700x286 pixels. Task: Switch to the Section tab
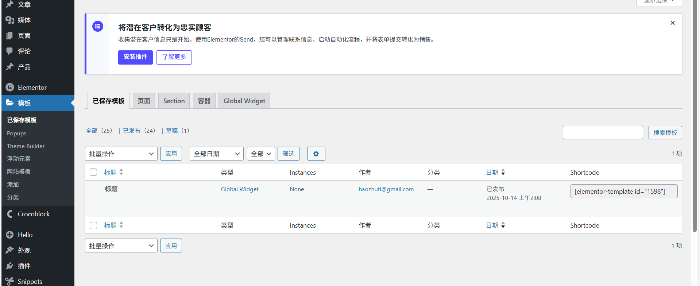174,101
